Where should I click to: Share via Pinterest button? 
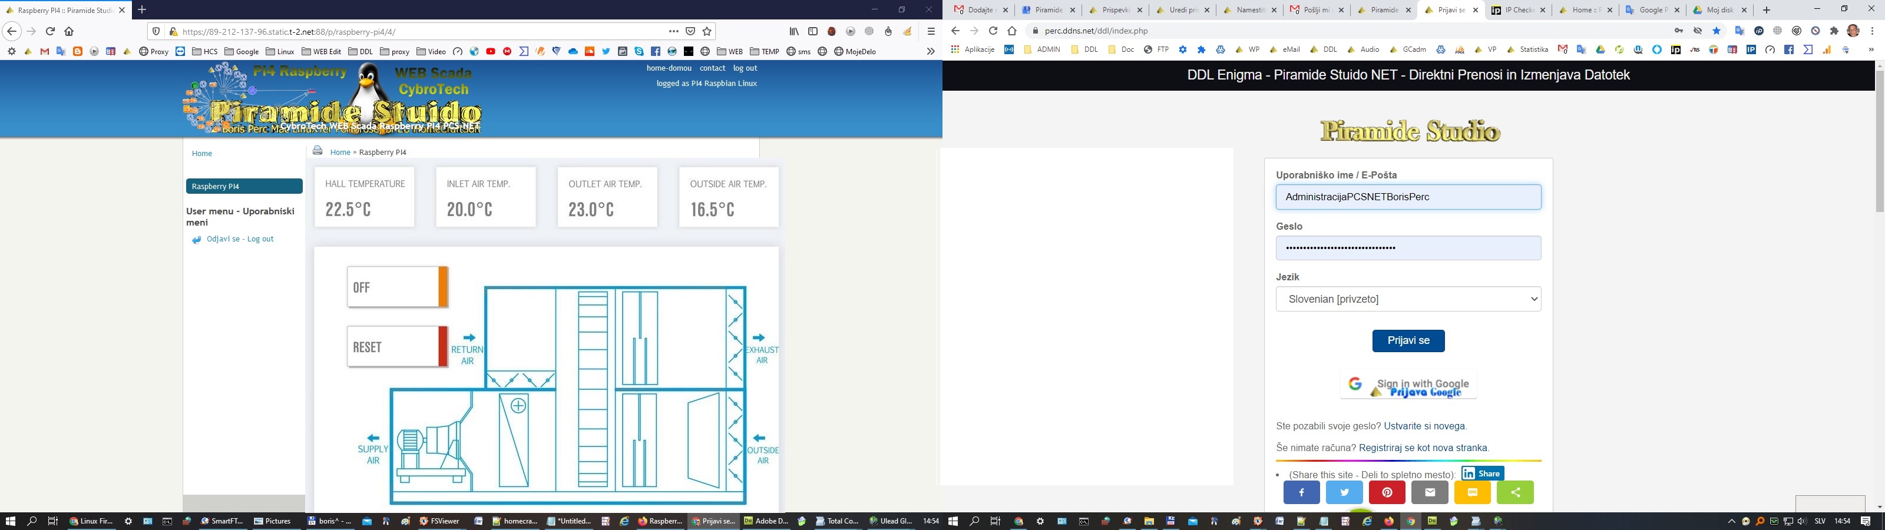1387,493
